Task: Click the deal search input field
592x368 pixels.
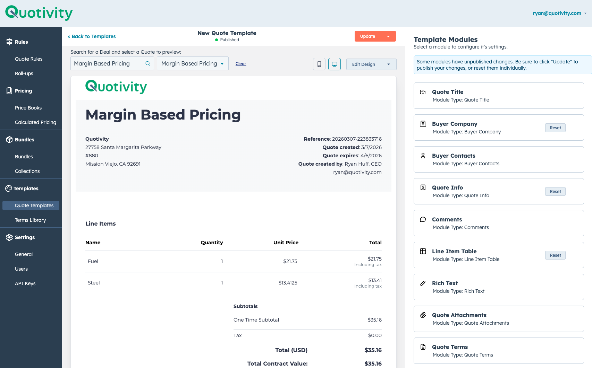Action: [x=108, y=64]
